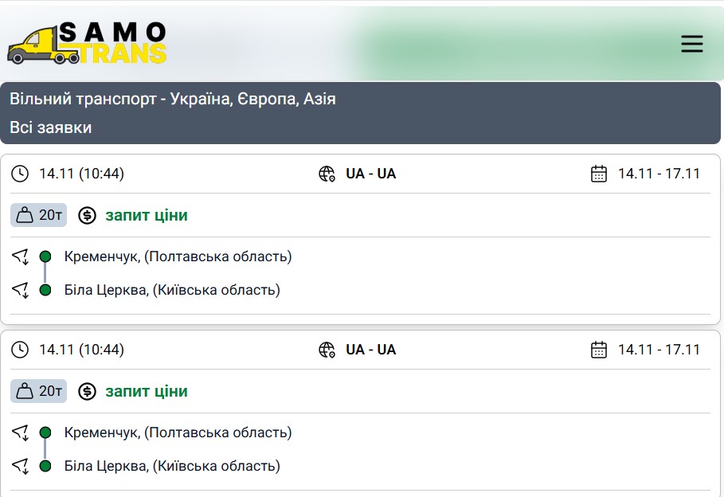Click the 20т weight badge in first listing
This screenshot has height=497, width=724.
pos(39,215)
